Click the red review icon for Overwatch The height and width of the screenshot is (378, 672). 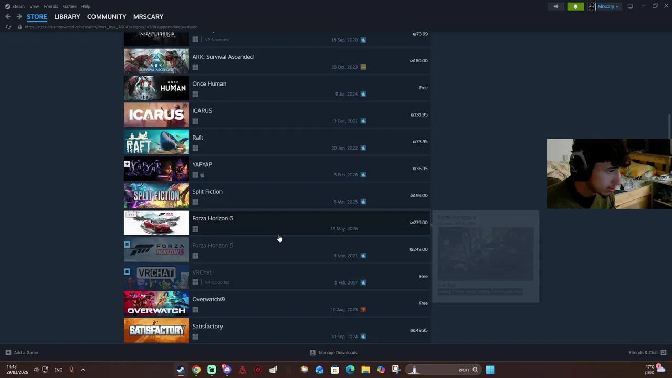363,309
